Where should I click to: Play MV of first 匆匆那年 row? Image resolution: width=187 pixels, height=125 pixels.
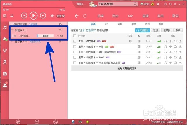point(139,41)
